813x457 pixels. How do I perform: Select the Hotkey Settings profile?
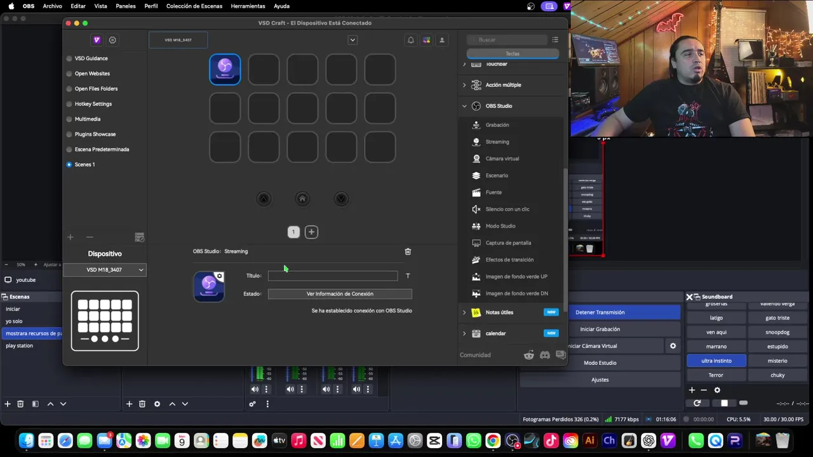tap(93, 104)
